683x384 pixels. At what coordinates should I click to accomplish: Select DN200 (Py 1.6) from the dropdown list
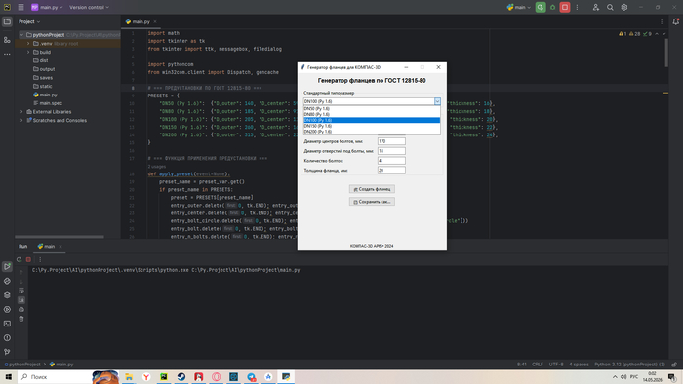coord(372,132)
